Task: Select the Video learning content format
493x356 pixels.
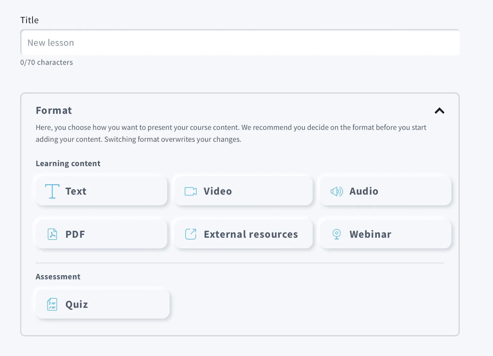Action: [x=243, y=191]
